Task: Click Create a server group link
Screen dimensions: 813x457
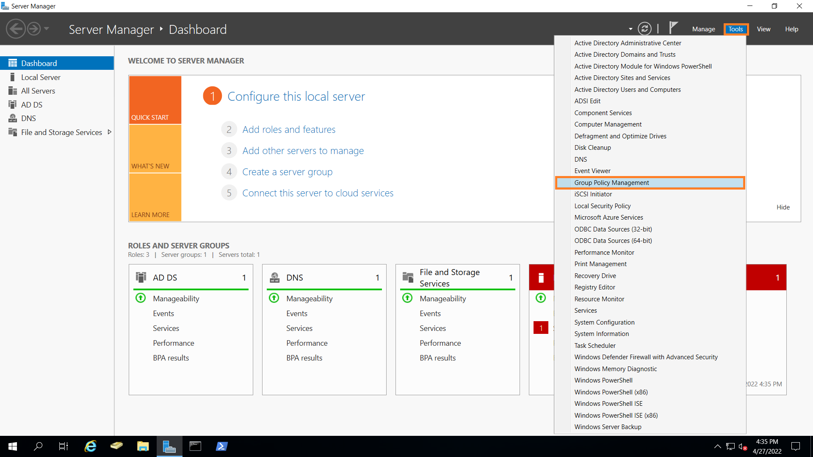Action: pyautogui.click(x=287, y=172)
